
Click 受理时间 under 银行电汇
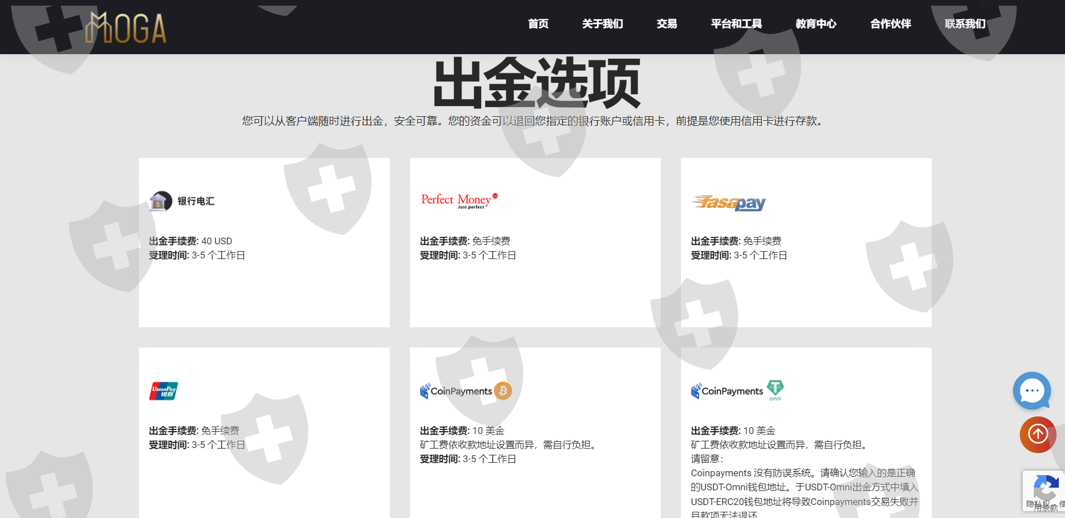(x=197, y=255)
